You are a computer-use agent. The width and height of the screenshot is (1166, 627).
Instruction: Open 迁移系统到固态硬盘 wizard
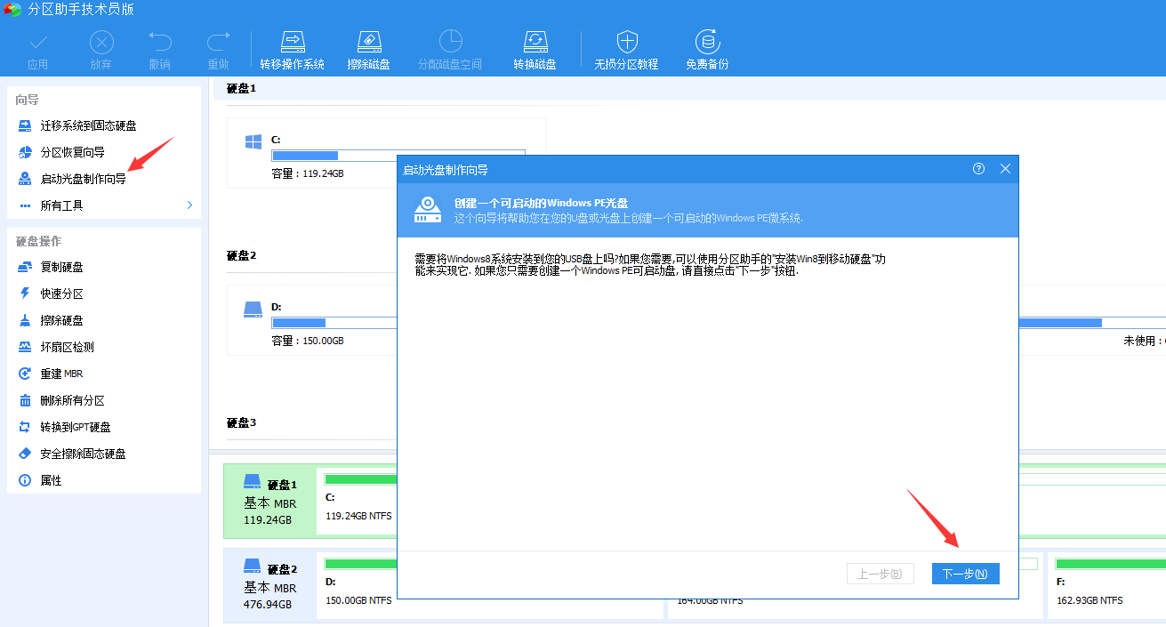84,125
